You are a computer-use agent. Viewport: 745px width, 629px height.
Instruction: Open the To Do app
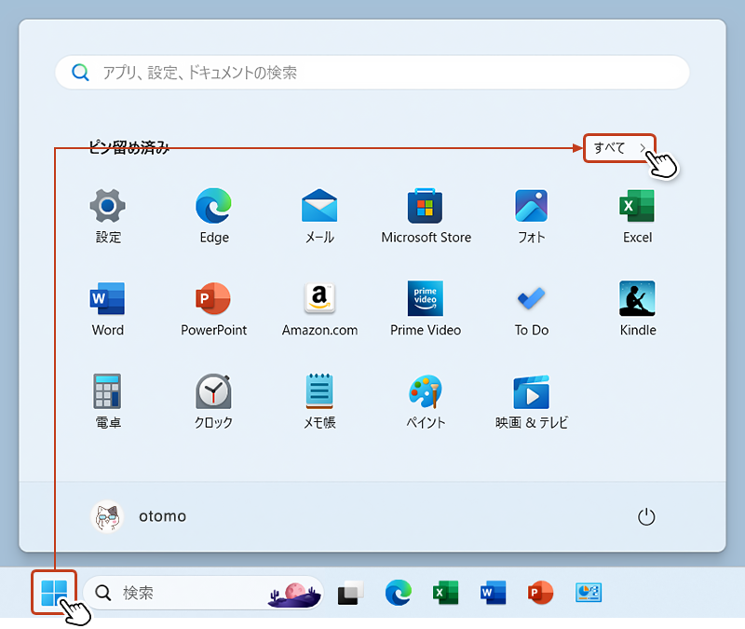pyautogui.click(x=531, y=309)
